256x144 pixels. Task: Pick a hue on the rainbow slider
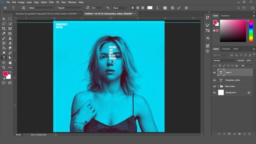(251, 31)
